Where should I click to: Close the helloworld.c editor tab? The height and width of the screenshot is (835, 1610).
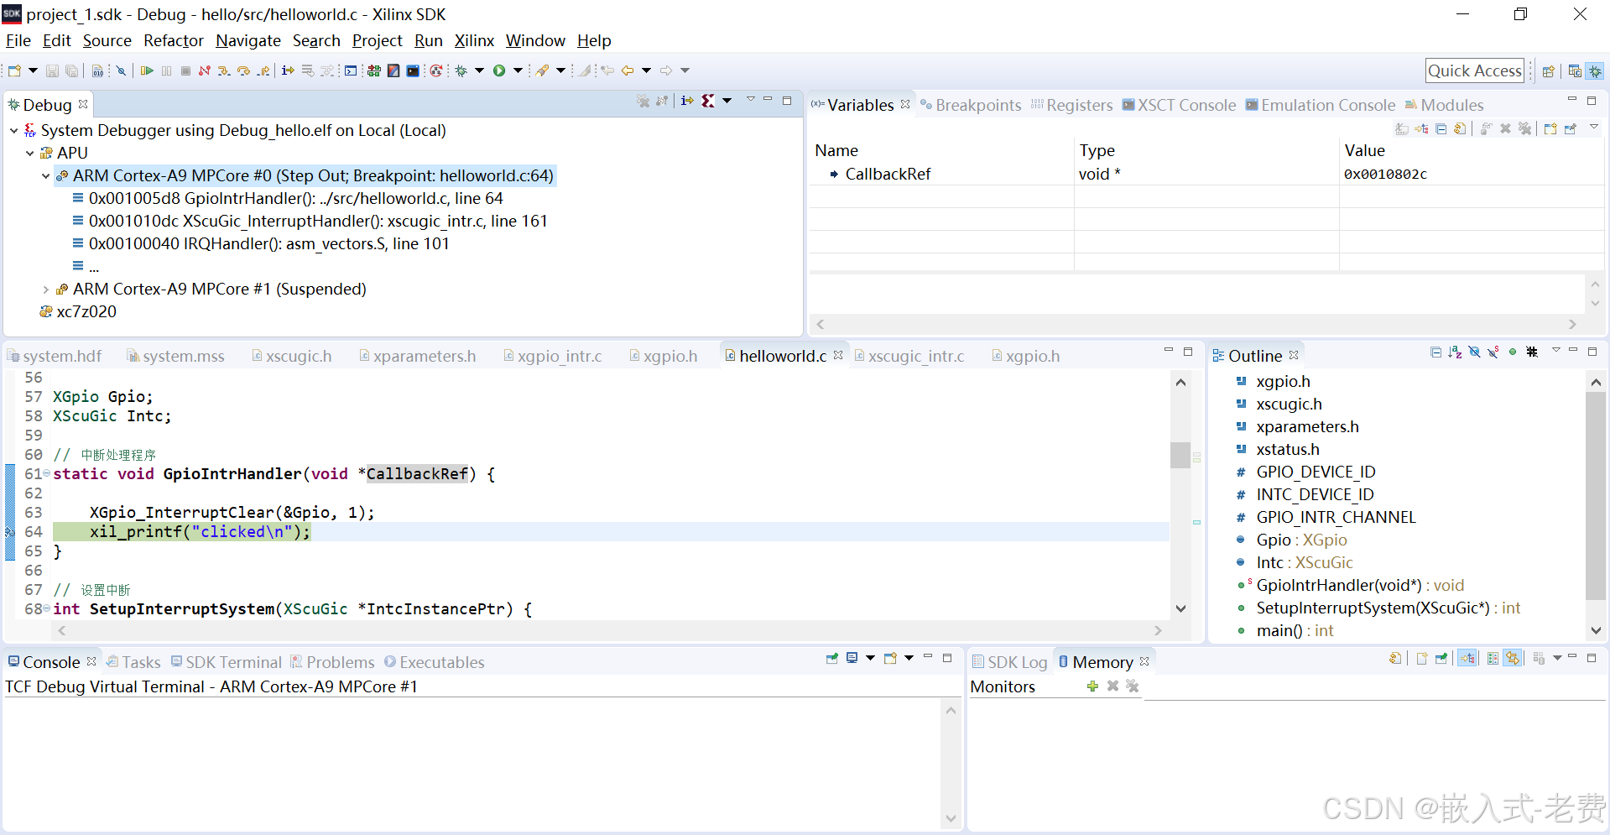pos(838,355)
